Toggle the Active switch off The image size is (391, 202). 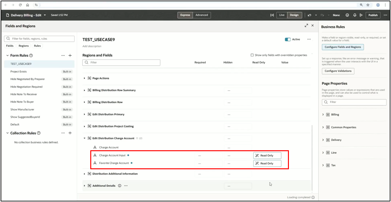(288, 40)
